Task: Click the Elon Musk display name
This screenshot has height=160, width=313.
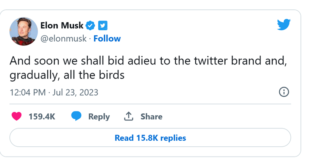Action: [62, 26]
